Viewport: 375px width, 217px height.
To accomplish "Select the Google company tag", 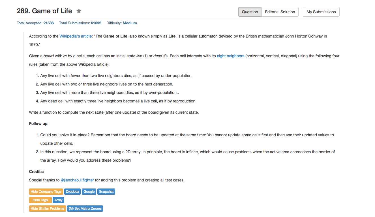I will [89, 192].
